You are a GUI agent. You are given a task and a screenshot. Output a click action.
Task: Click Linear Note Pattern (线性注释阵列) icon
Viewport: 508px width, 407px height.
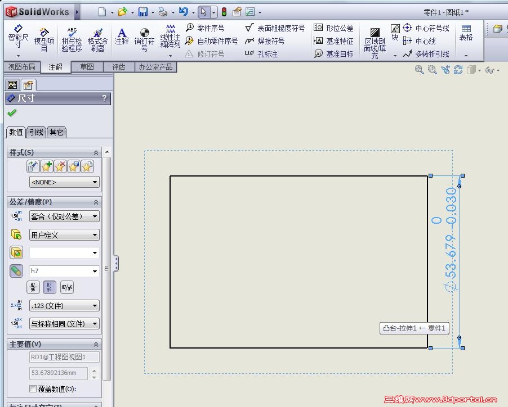point(170,37)
